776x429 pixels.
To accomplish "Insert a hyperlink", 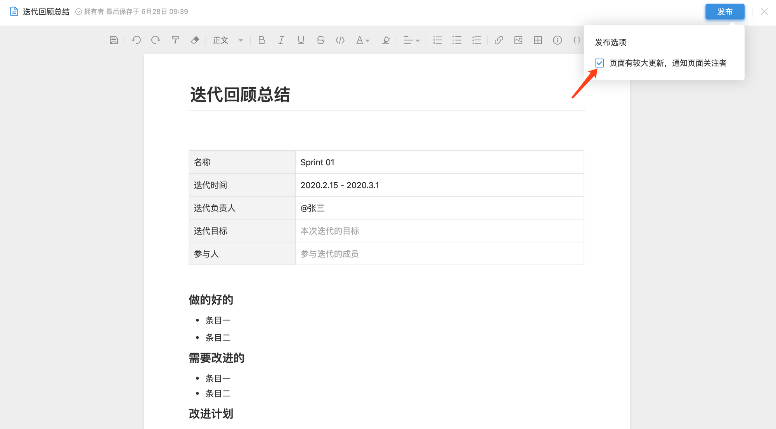I will pyautogui.click(x=499, y=40).
